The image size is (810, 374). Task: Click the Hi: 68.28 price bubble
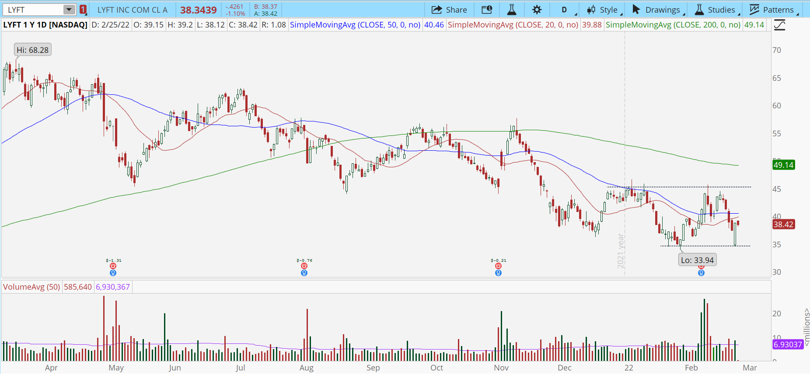33,50
